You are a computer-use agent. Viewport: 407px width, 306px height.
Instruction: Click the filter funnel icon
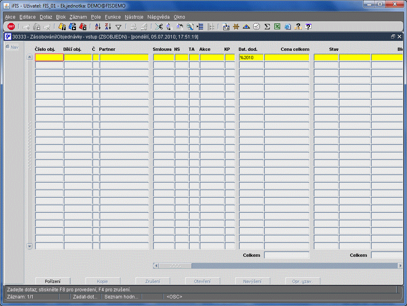(118, 27)
